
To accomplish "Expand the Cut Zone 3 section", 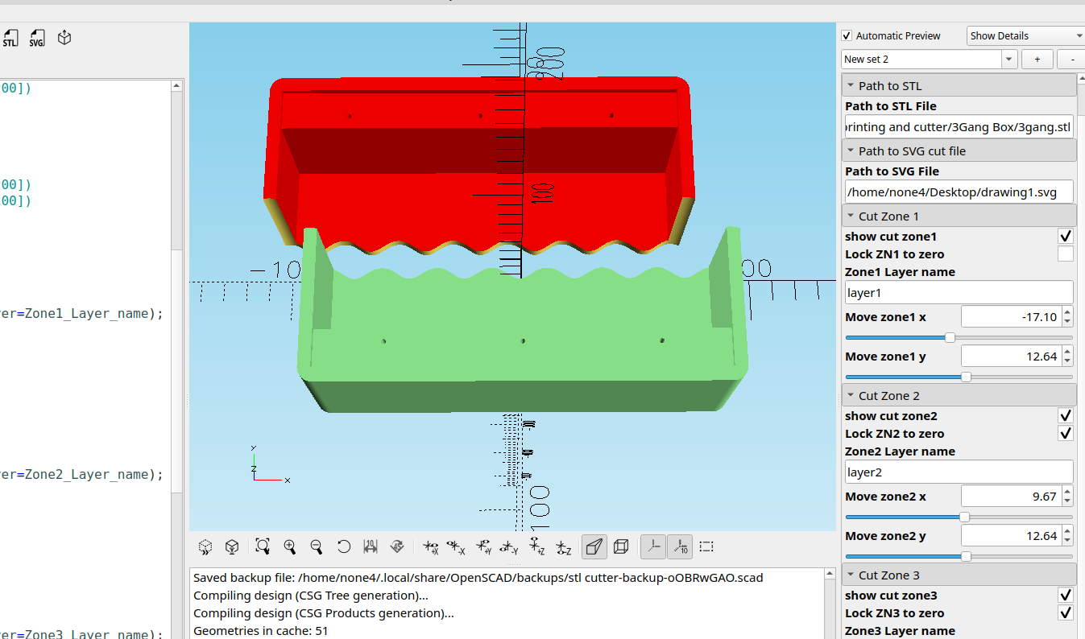I will [852, 574].
